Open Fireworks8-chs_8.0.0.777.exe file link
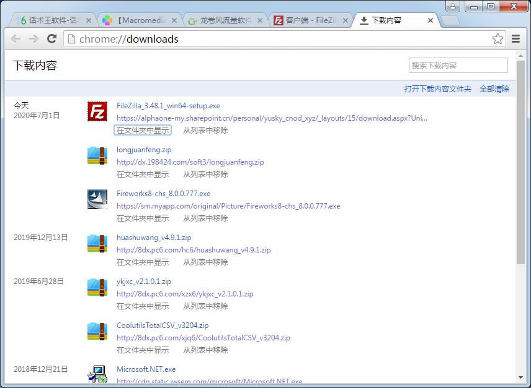The image size is (531, 388). click(164, 194)
